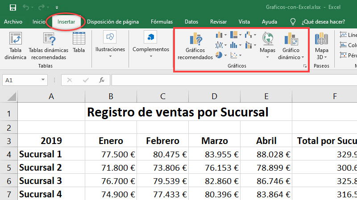The image size is (357, 200).
Task: Choose the pie chart icon
Action: 219,55
